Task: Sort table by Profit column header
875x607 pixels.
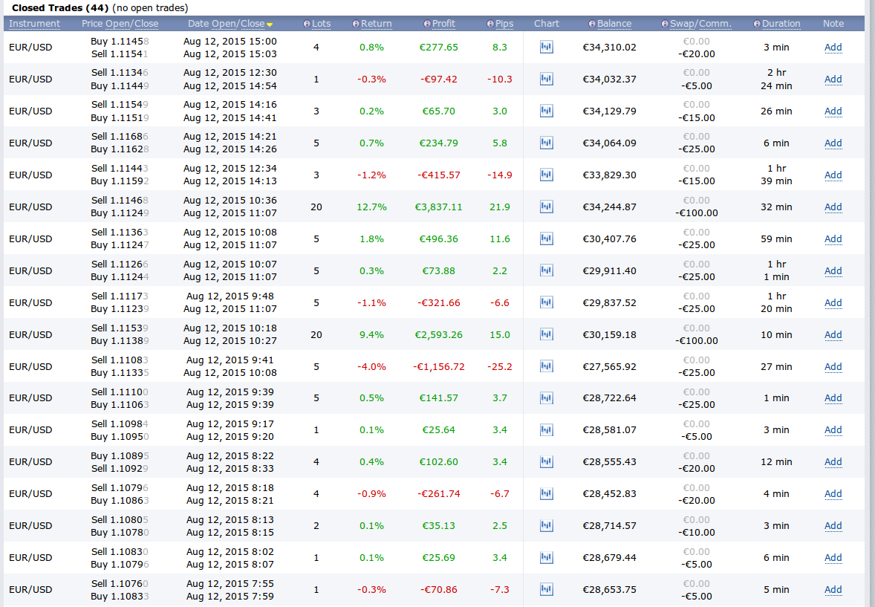Action: 443,24
